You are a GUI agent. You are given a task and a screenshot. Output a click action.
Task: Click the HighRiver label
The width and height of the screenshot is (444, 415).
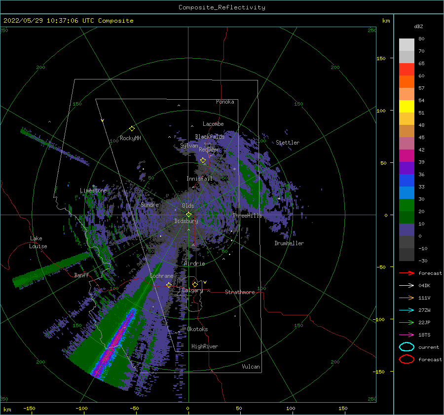click(205, 346)
